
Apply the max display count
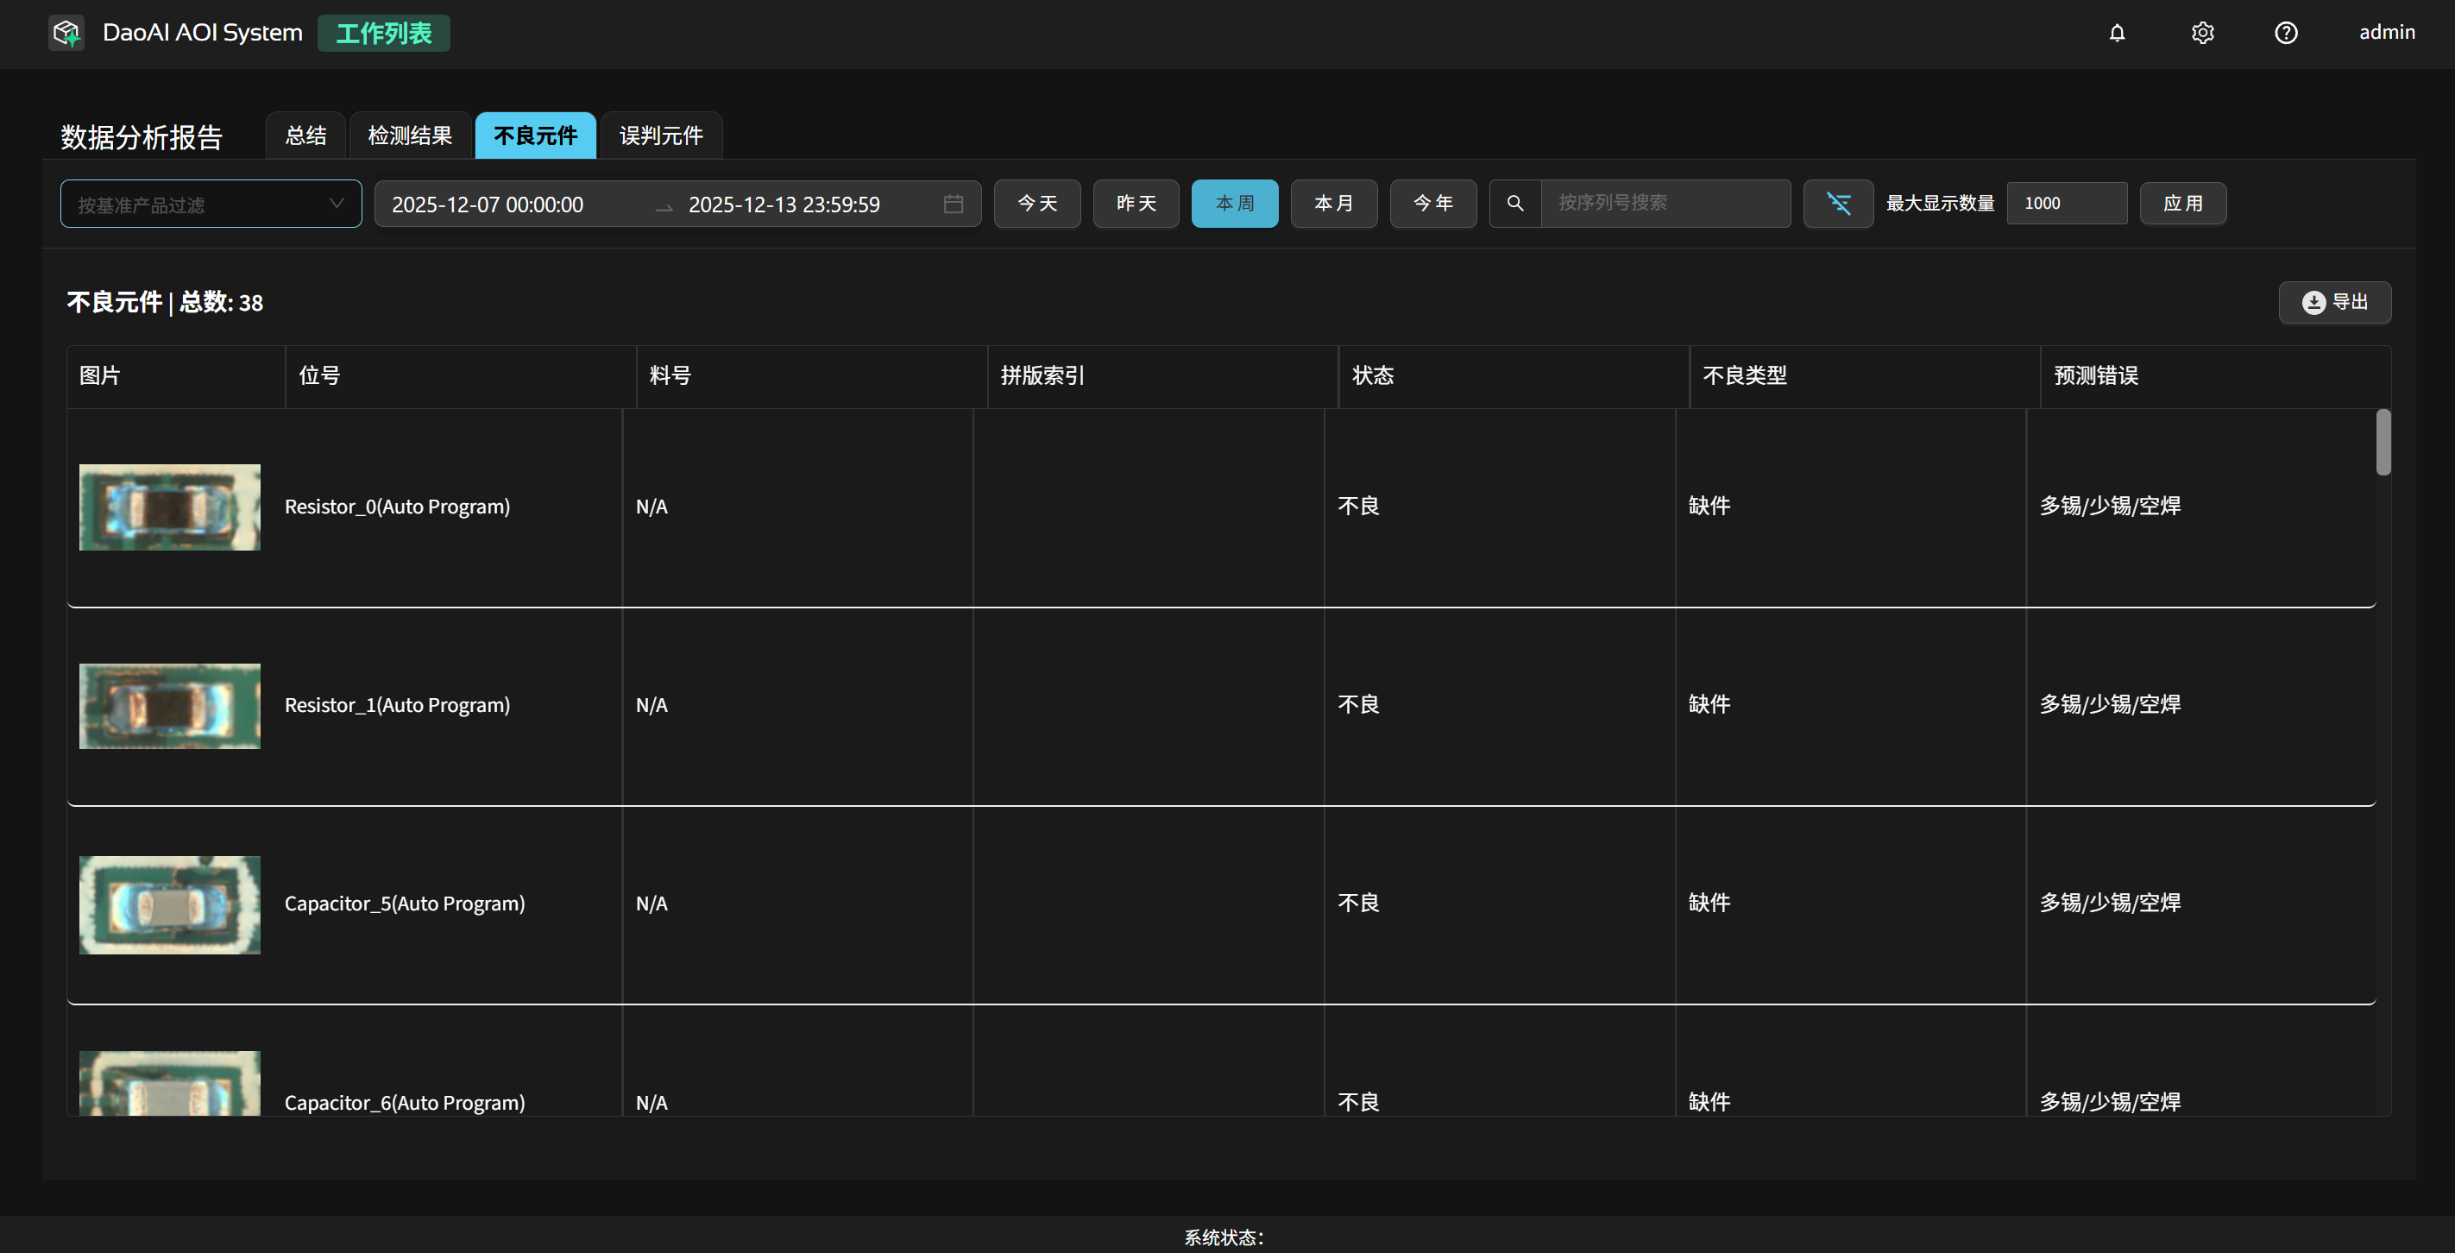(2182, 203)
